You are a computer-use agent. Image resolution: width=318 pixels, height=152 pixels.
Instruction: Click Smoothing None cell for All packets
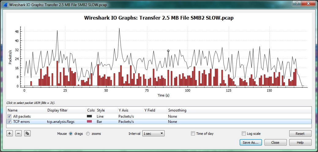(x=172, y=116)
